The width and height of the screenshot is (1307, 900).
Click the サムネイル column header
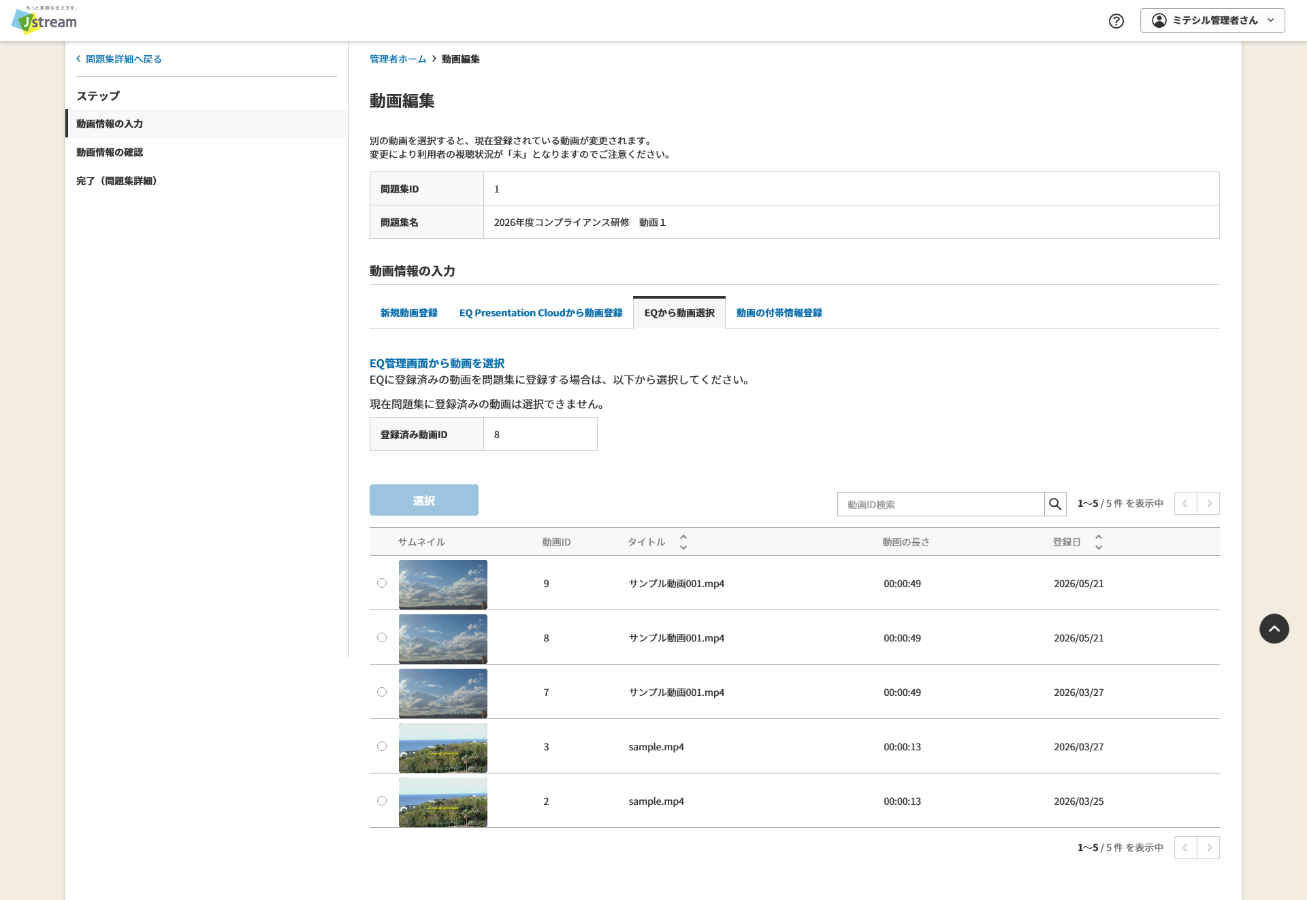pos(421,542)
